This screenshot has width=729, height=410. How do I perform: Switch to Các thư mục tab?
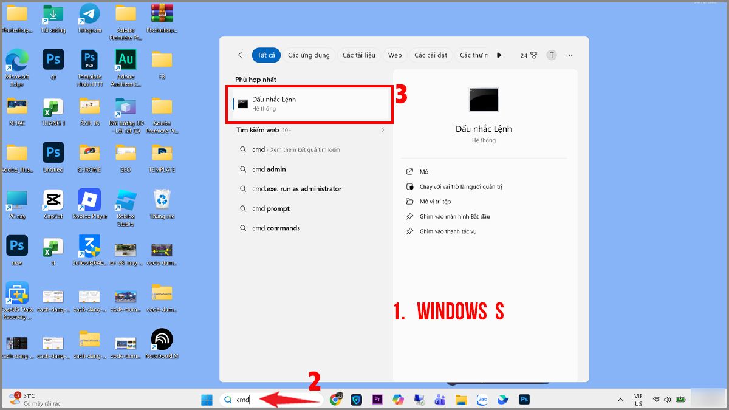pyautogui.click(x=473, y=55)
